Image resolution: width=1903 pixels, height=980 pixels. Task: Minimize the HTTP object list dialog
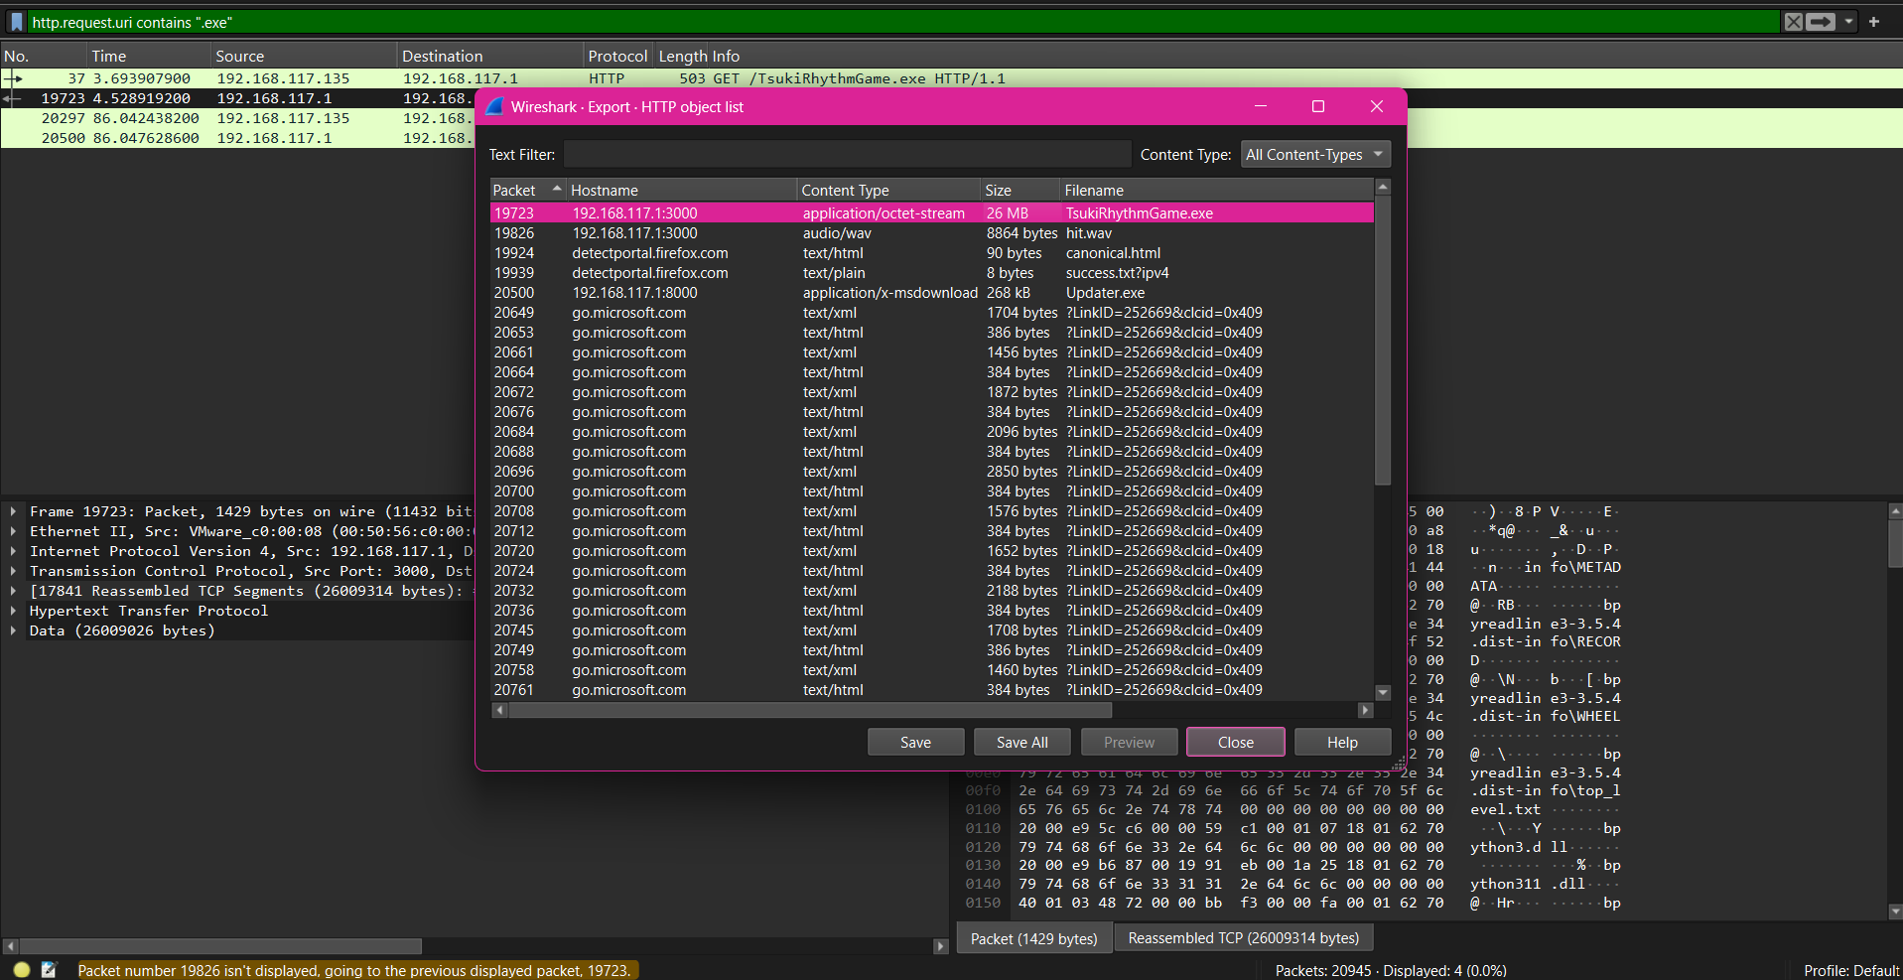click(1261, 106)
